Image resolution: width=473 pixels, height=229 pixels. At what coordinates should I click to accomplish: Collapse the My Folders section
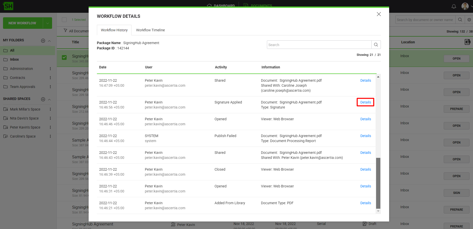tap(49, 41)
